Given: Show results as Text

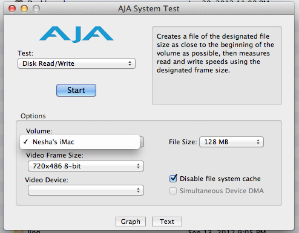Looking at the screenshot, I should tap(167, 222).
